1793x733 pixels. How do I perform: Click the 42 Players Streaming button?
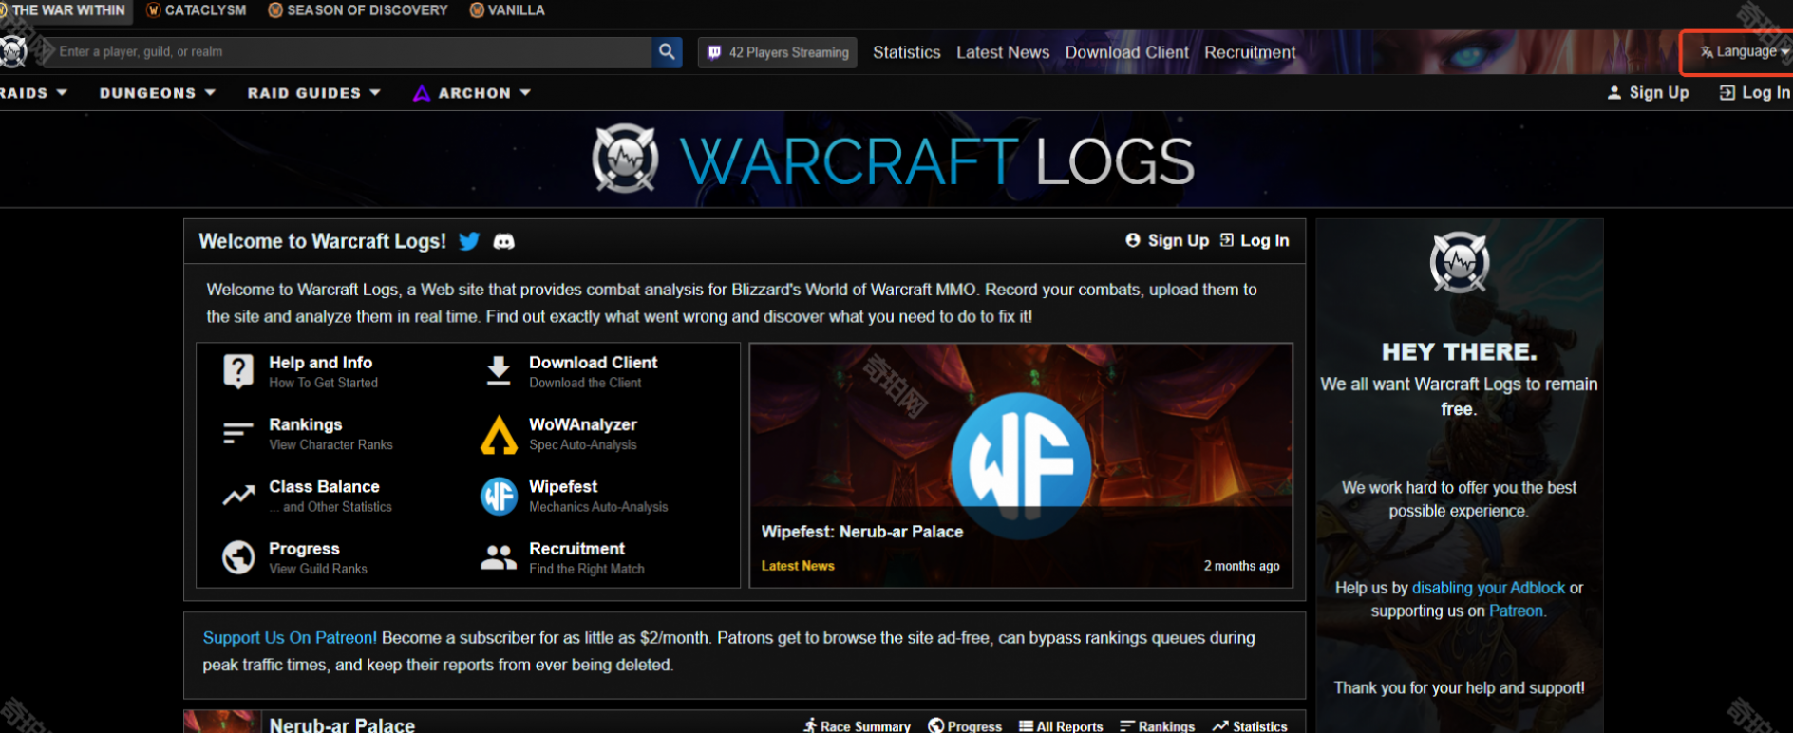click(778, 52)
